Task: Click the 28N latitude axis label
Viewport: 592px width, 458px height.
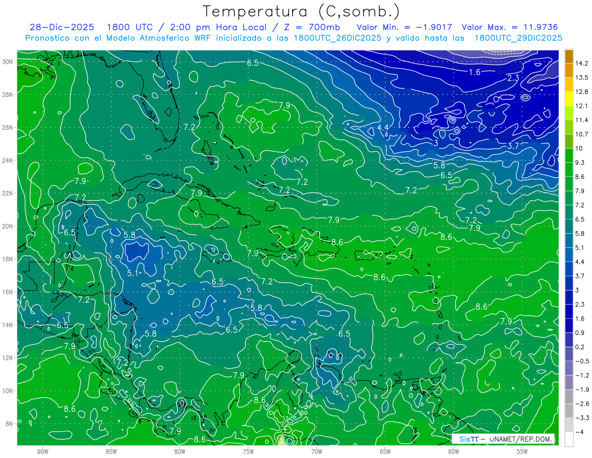Action: (8, 94)
